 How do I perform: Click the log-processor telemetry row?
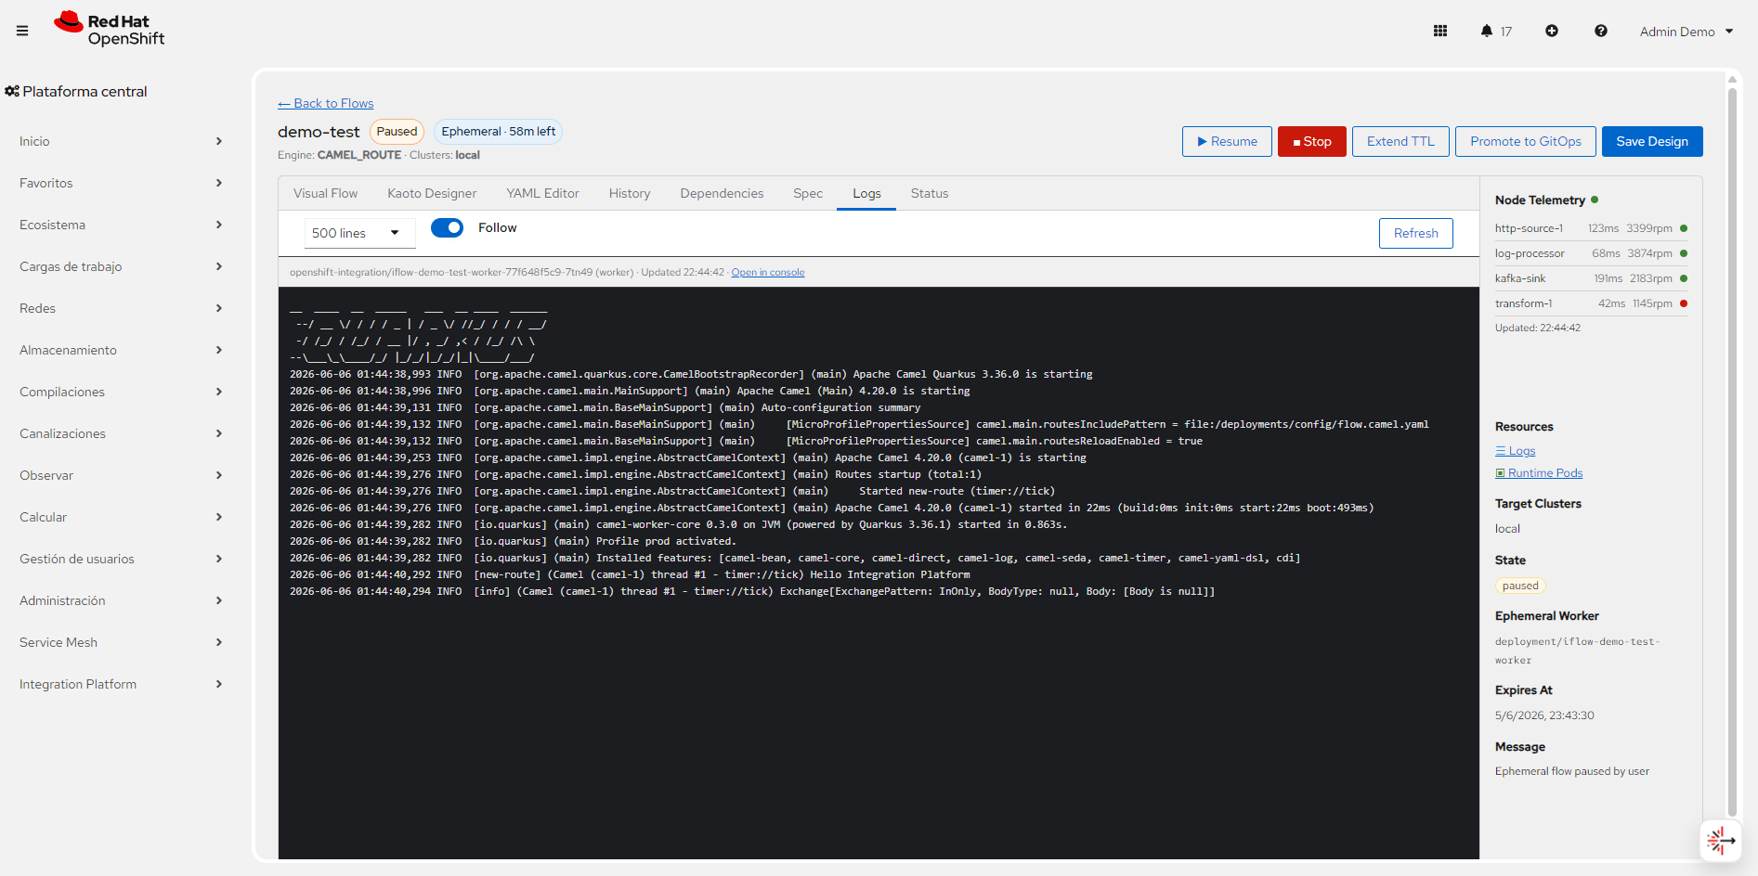point(1591,253)
